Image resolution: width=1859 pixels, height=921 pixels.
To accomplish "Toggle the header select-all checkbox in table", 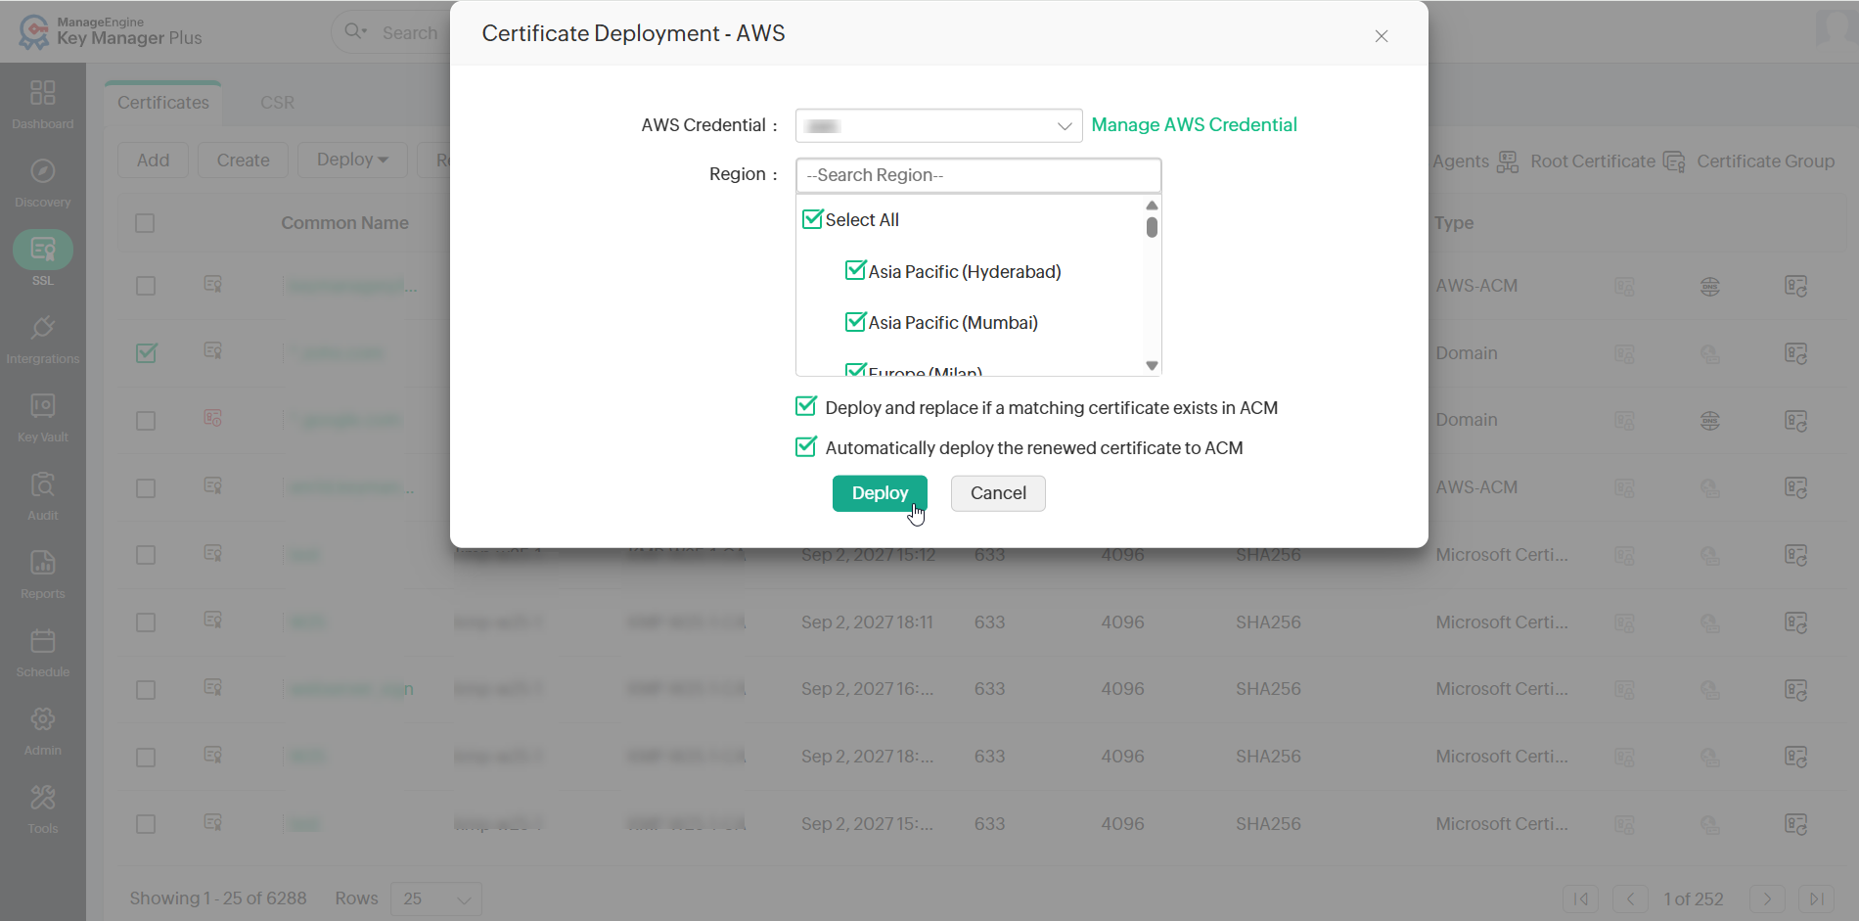I will pyautogui.click(x=145, y=223).
